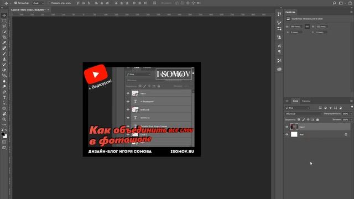Toggle Show Transform Controls checkbox
Viewport: 354px width, 199px height.
[x=49, y=3]
